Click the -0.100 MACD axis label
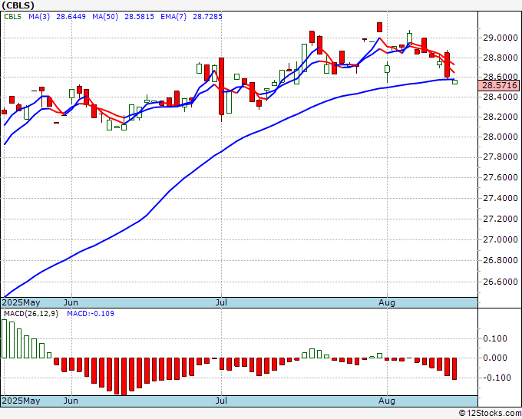This screenshot has width=522, height=419. point(495,378)
